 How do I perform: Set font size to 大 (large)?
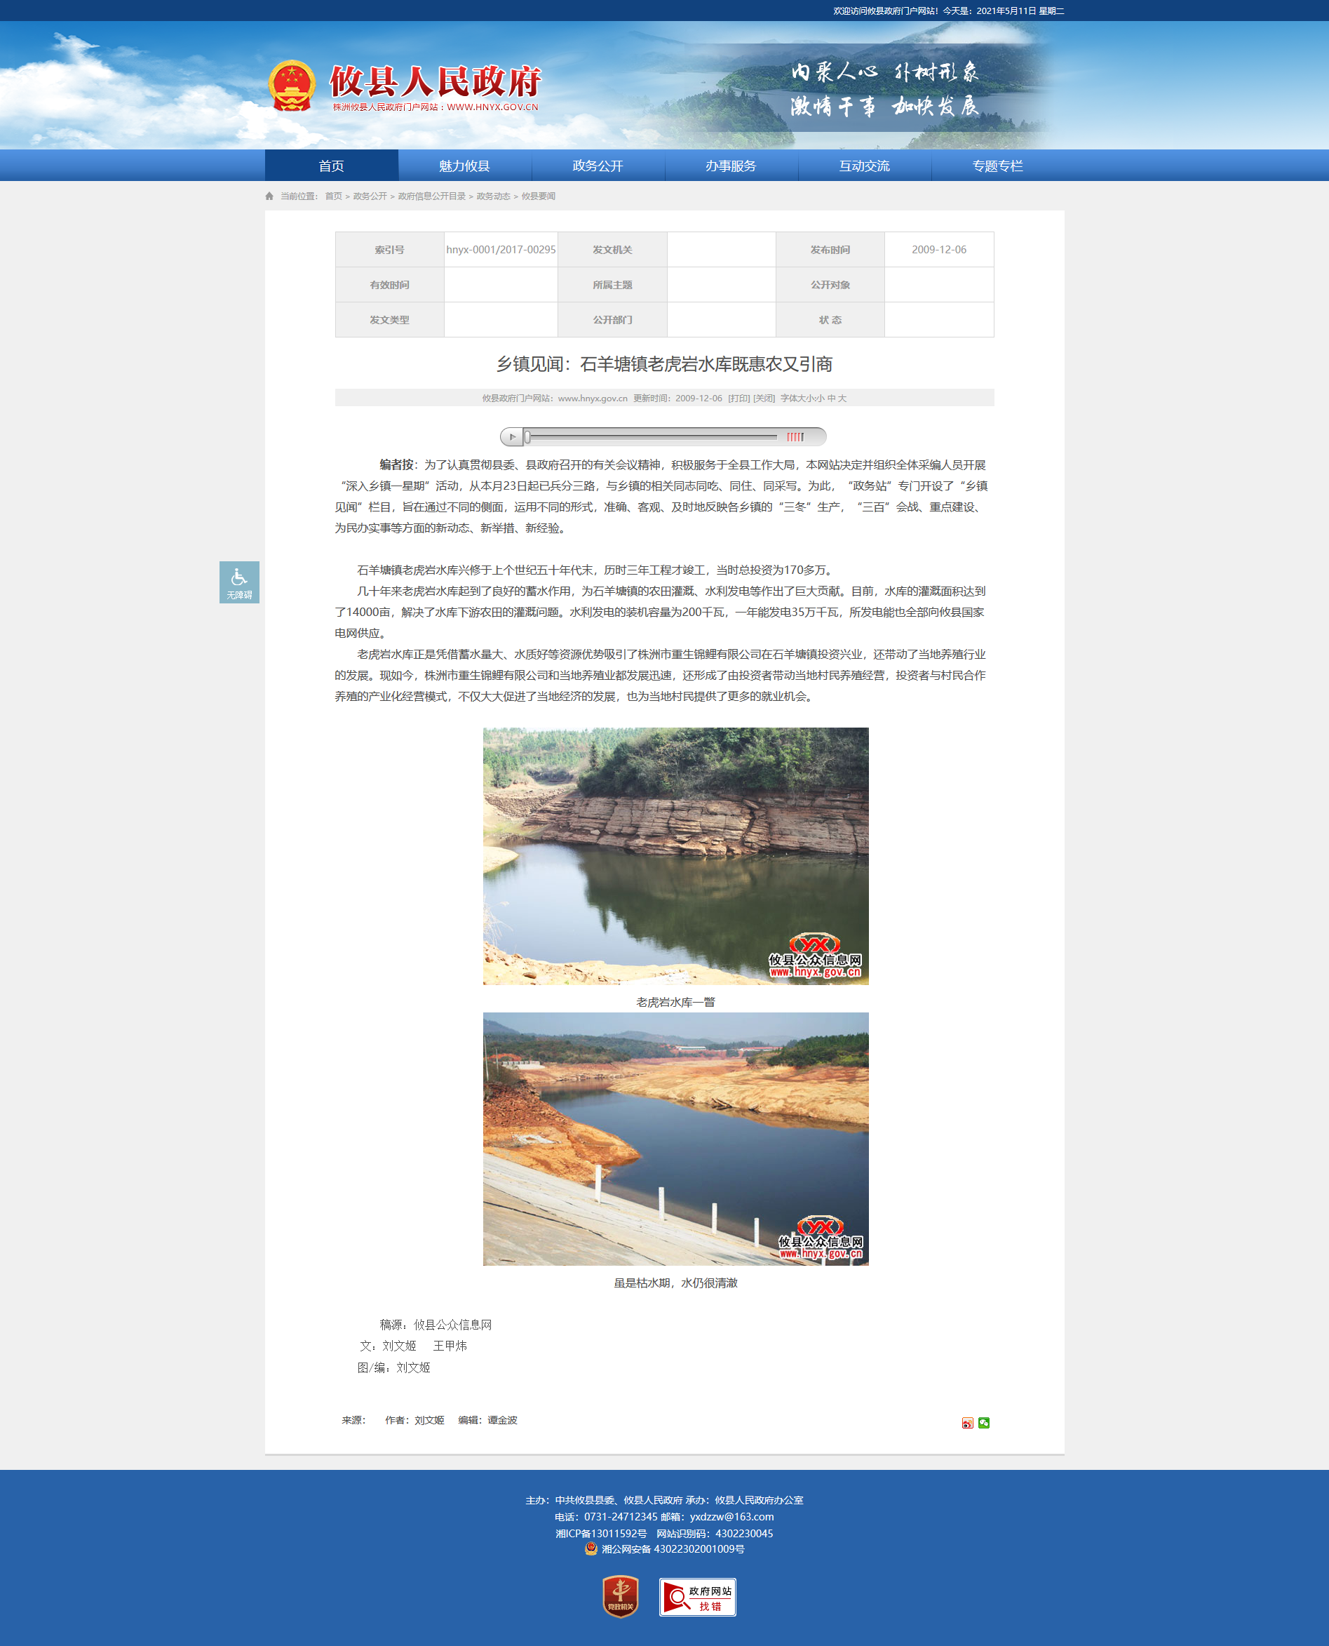[x=842, y=399]
